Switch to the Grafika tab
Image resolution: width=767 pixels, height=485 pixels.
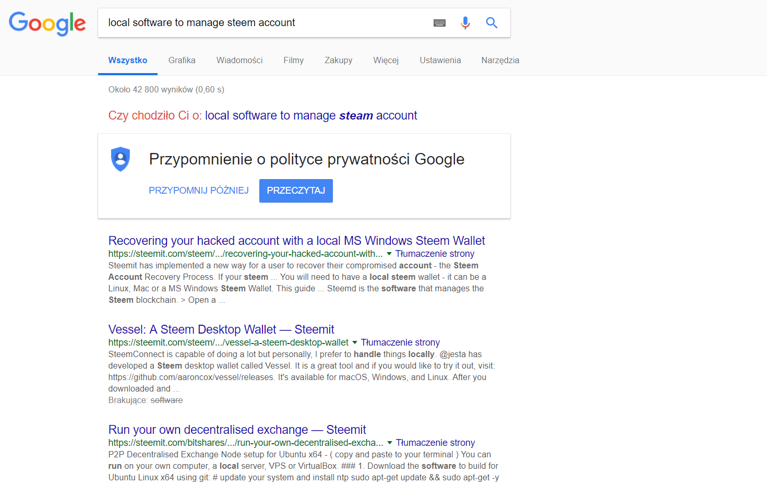[x=182, y=61]
